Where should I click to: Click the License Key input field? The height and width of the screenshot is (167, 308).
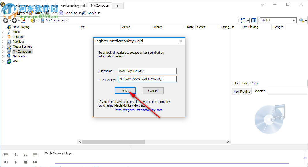(147, 79)
